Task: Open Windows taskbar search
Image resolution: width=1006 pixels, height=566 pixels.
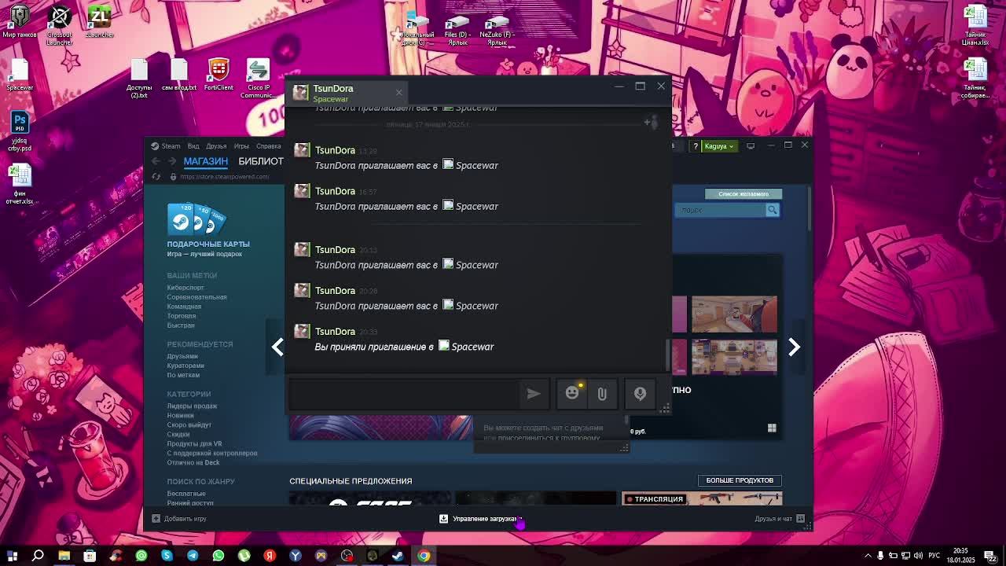Action: click(x=38, y=556)
